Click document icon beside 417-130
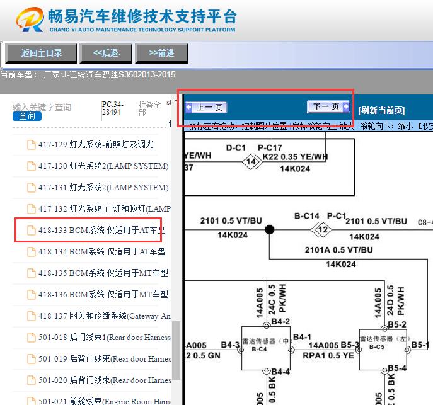Image resolution: width=433 pixels, height=405 pixels. pos(32,166)
